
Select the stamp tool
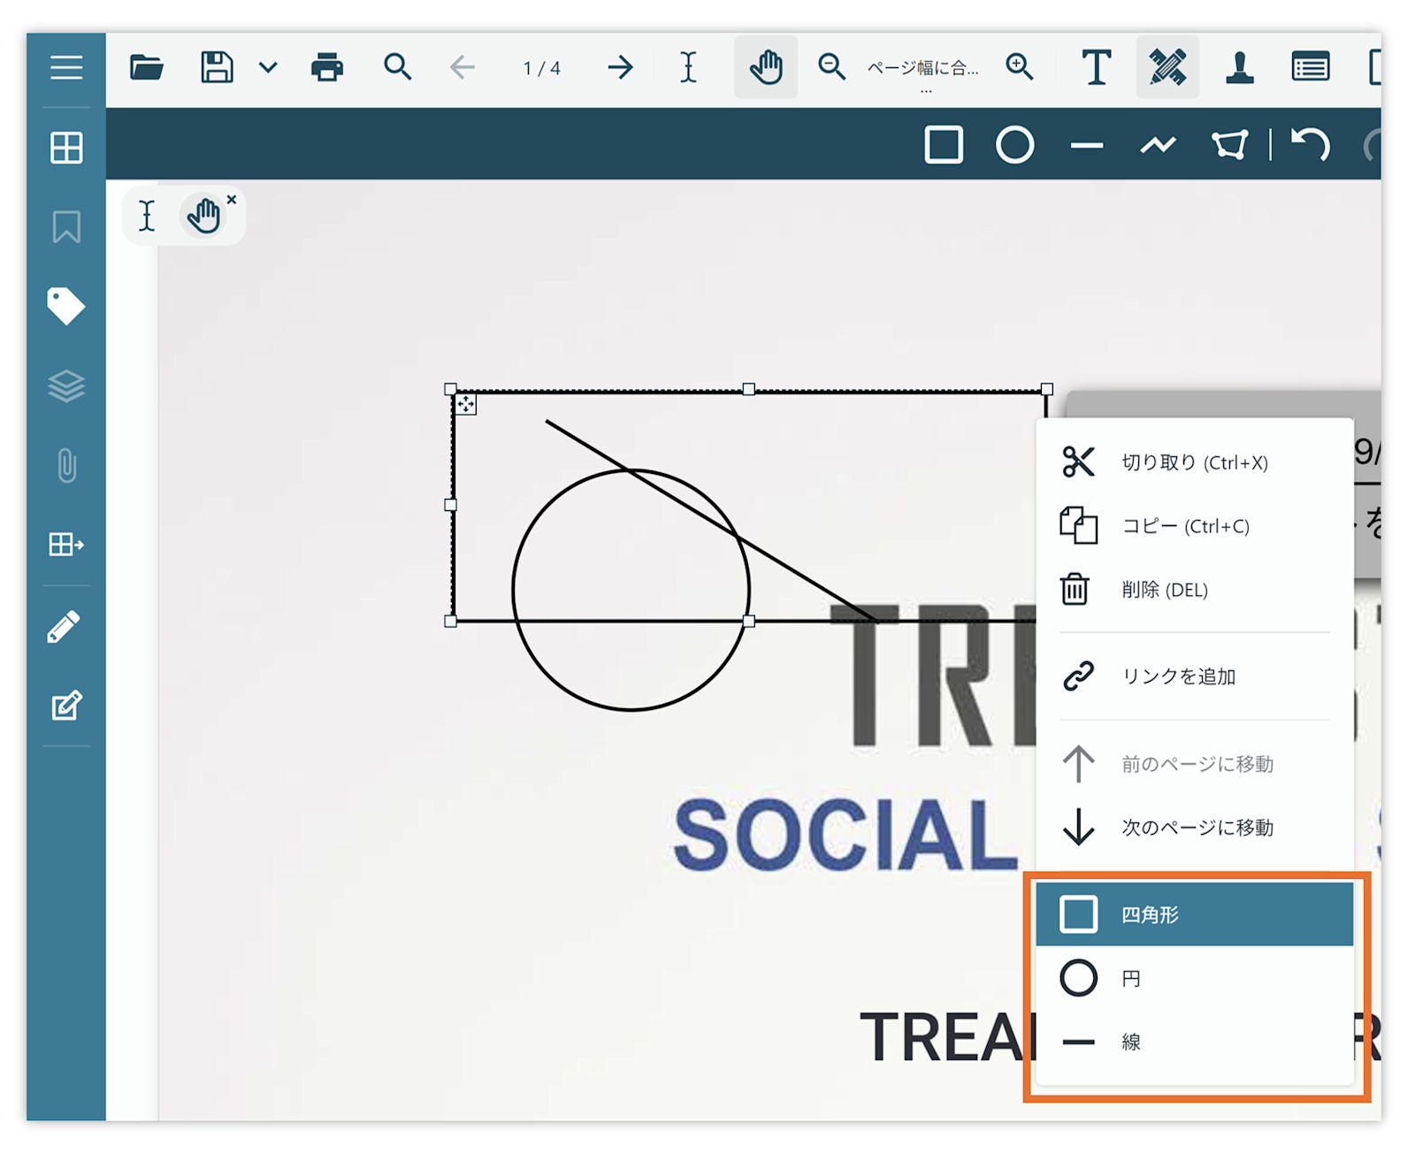point(1240,67)
